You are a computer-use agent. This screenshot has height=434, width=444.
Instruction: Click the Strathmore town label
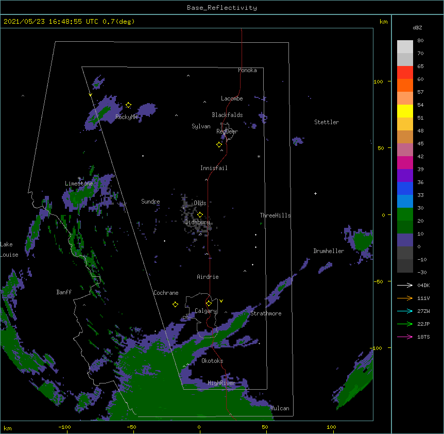click(266, 313)
